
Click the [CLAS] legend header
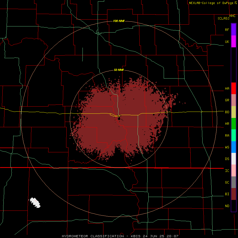point(223,18)
